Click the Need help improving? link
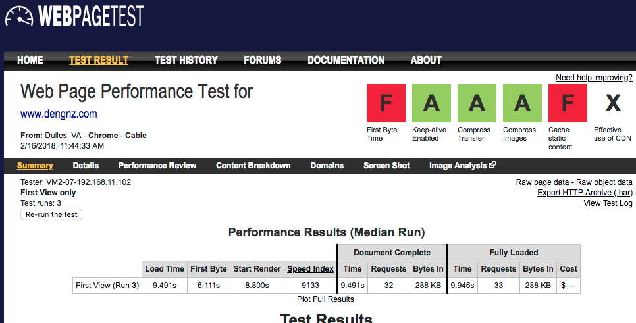Screen dimensions: 636x323 click(594, 78)
